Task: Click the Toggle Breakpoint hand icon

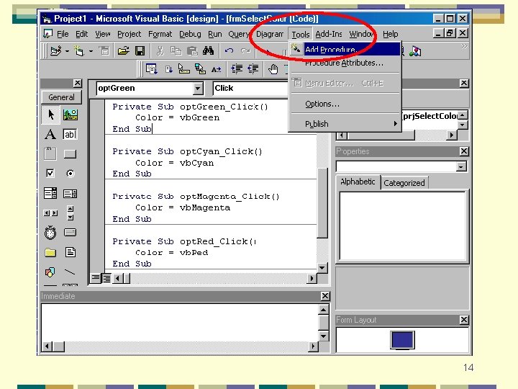Action: 273,69
